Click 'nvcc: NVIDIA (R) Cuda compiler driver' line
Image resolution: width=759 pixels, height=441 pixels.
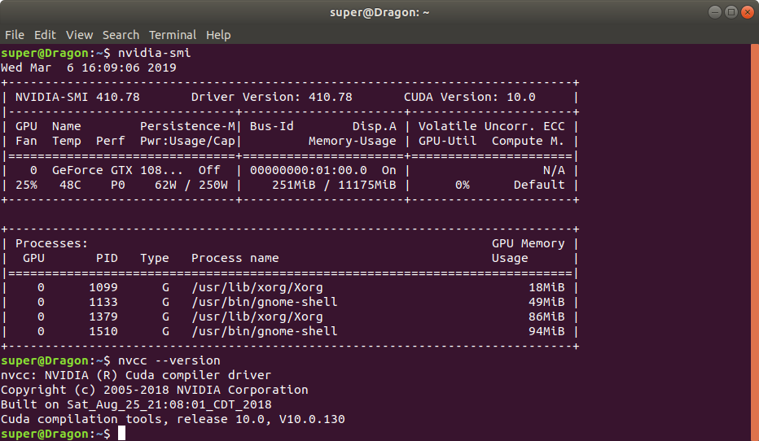(136, 375)
